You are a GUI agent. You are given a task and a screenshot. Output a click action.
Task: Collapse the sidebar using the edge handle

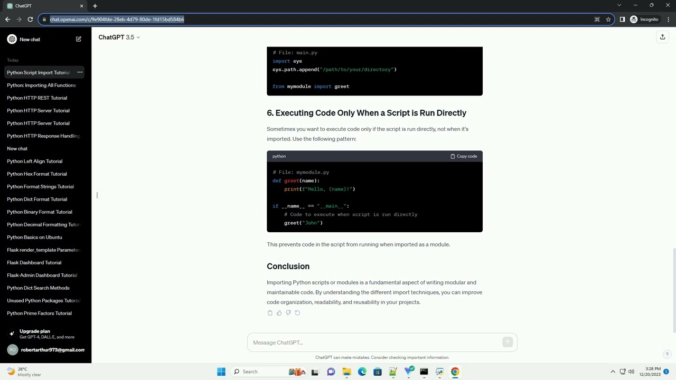coord(97,195)
